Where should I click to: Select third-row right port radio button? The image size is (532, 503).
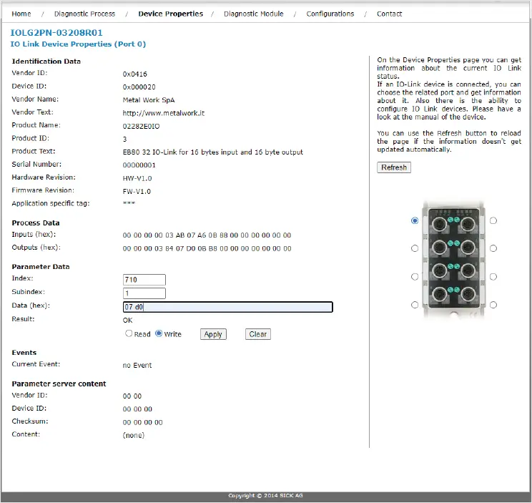pyautogui.click(x=493, y=277)
